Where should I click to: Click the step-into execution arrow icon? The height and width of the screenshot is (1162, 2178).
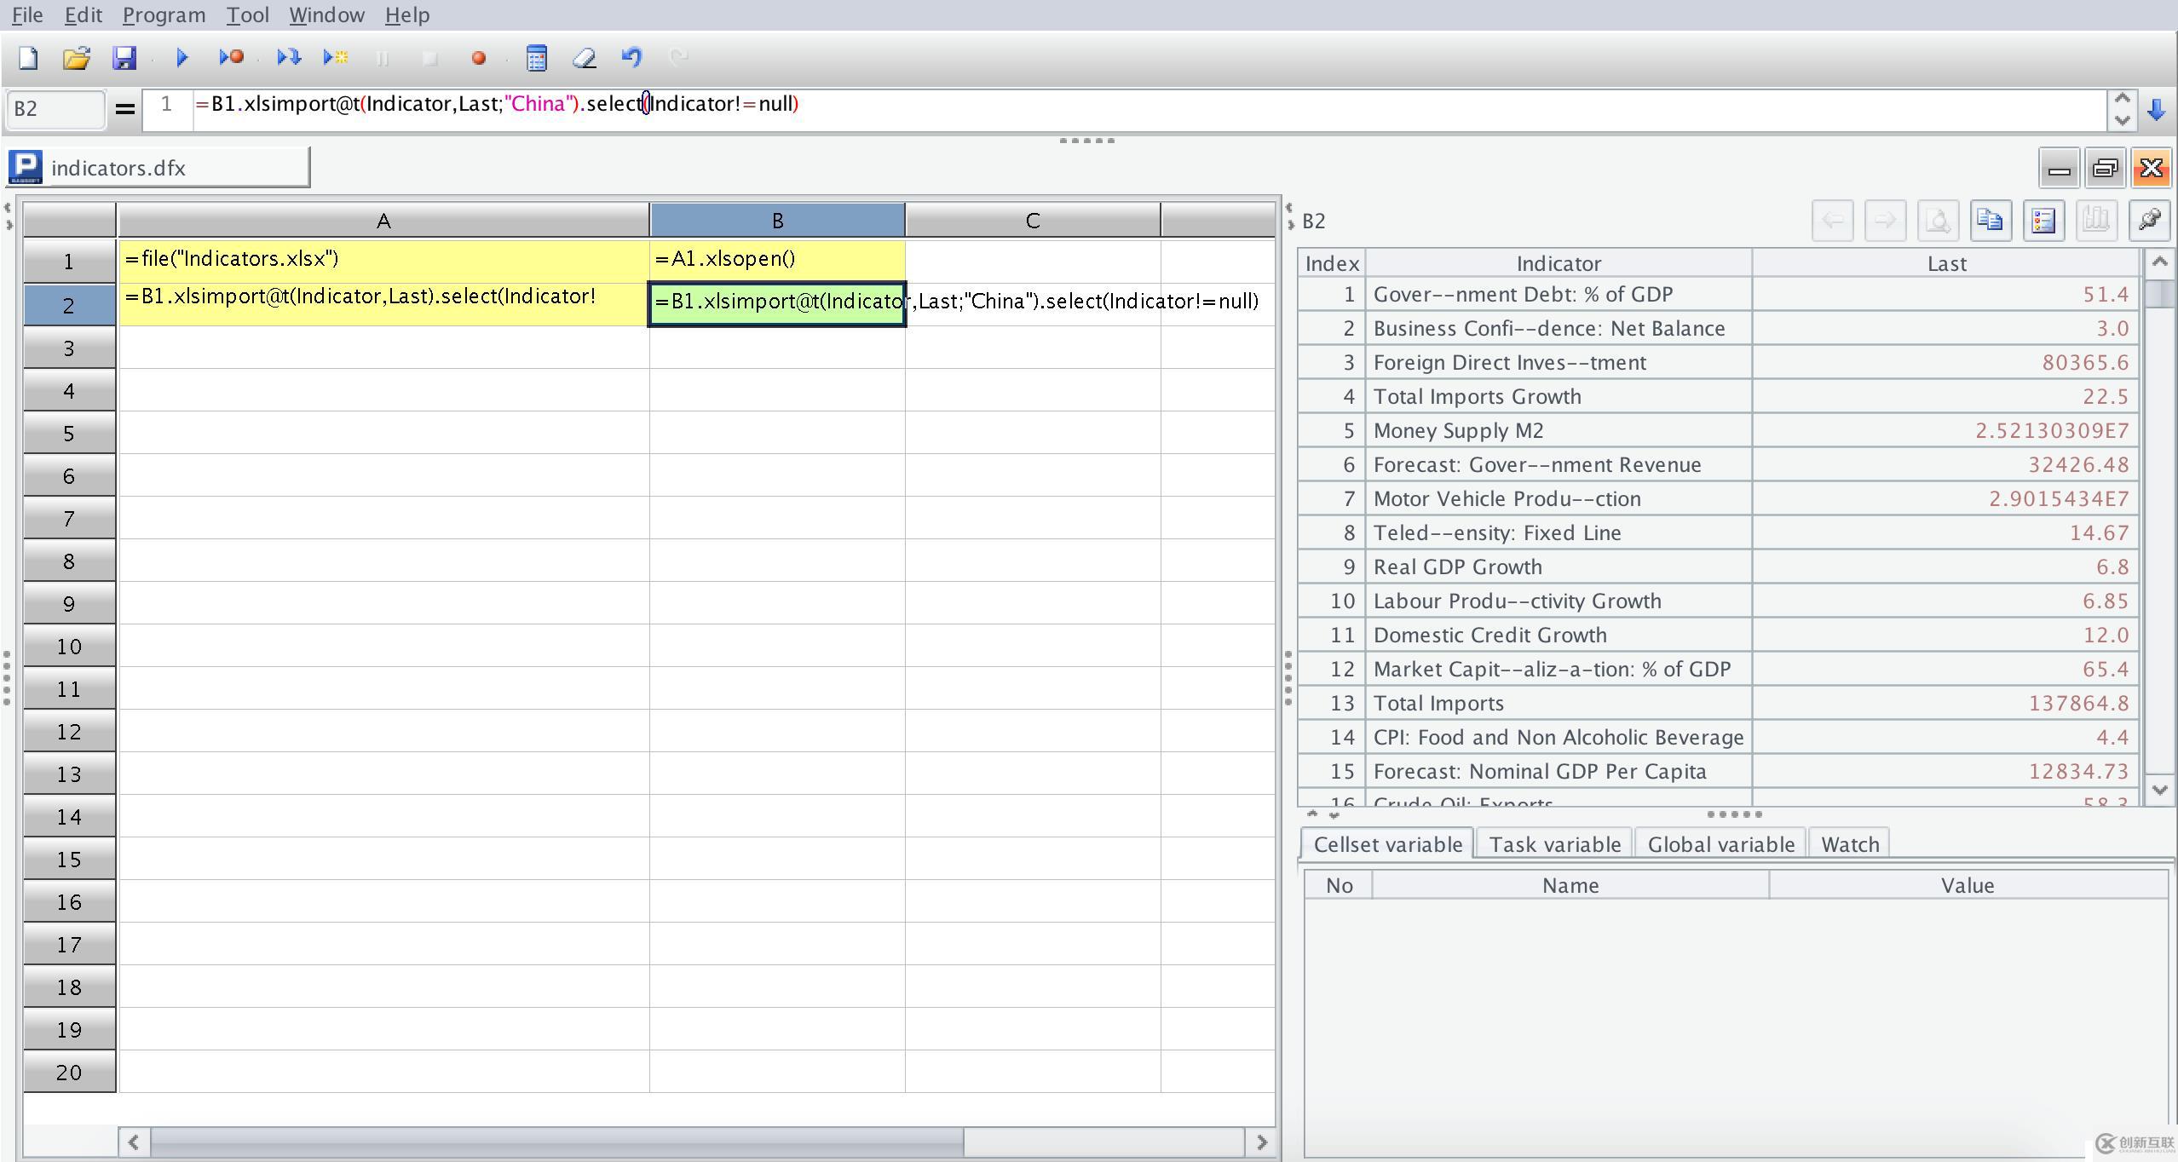click(x=289, y=58)
